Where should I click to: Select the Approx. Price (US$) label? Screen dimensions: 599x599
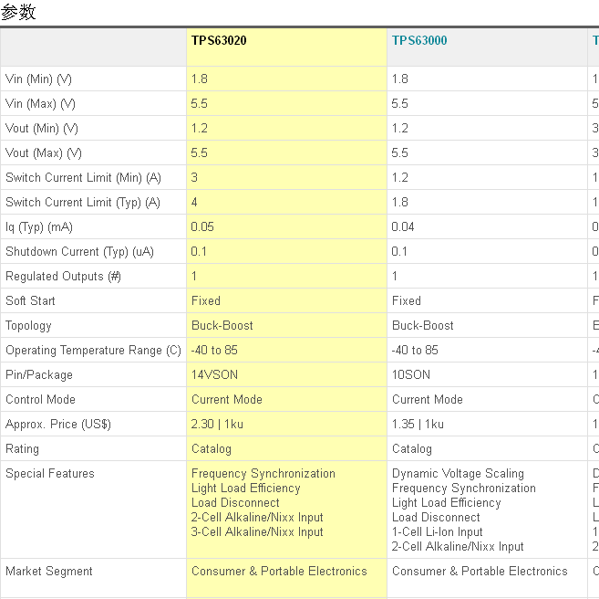58,425
